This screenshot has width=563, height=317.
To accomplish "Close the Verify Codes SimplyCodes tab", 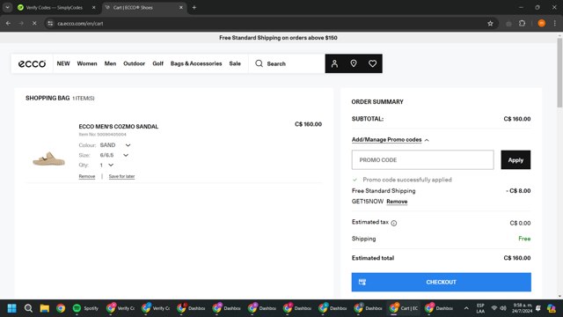I will coord(94,7).
